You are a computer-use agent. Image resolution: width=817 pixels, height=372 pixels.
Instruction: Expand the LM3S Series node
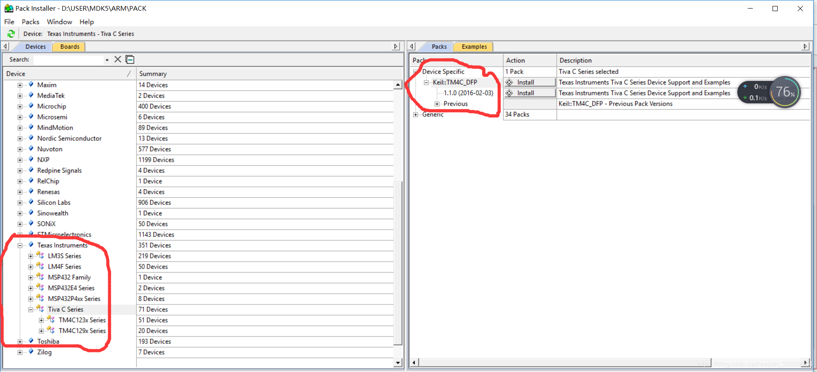[x=30, y=256]
